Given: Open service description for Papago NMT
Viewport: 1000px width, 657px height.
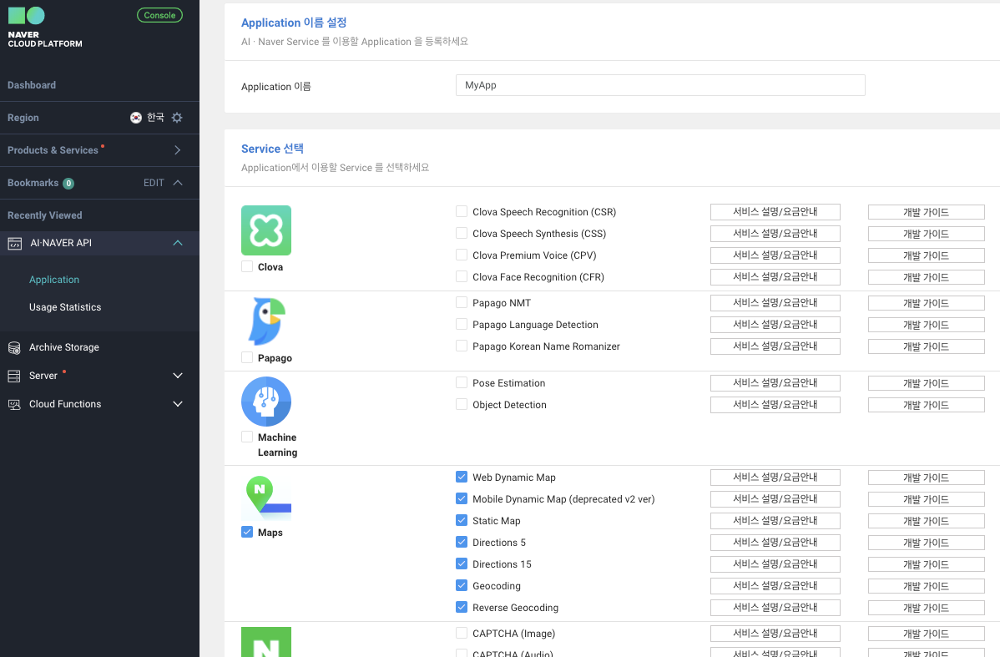Looking at the screenshot, I should (x=775, y=303).
